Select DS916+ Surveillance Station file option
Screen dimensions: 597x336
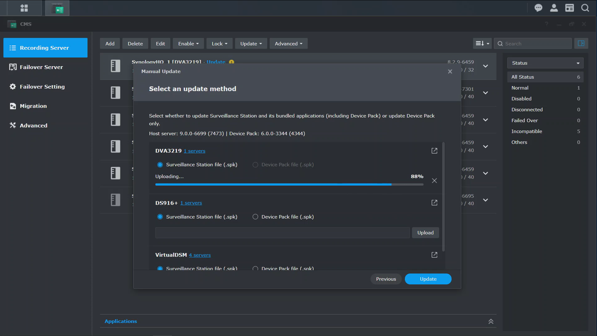click(x=160, y=217)
